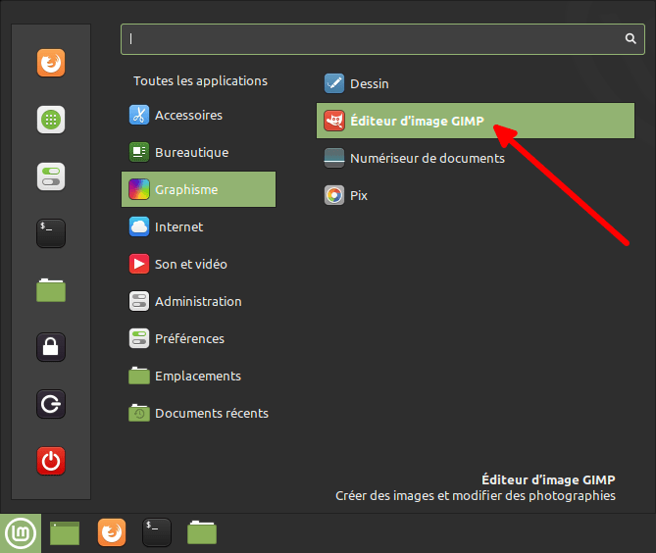Open the Software Manager favorite icon

tap(51, 120)
